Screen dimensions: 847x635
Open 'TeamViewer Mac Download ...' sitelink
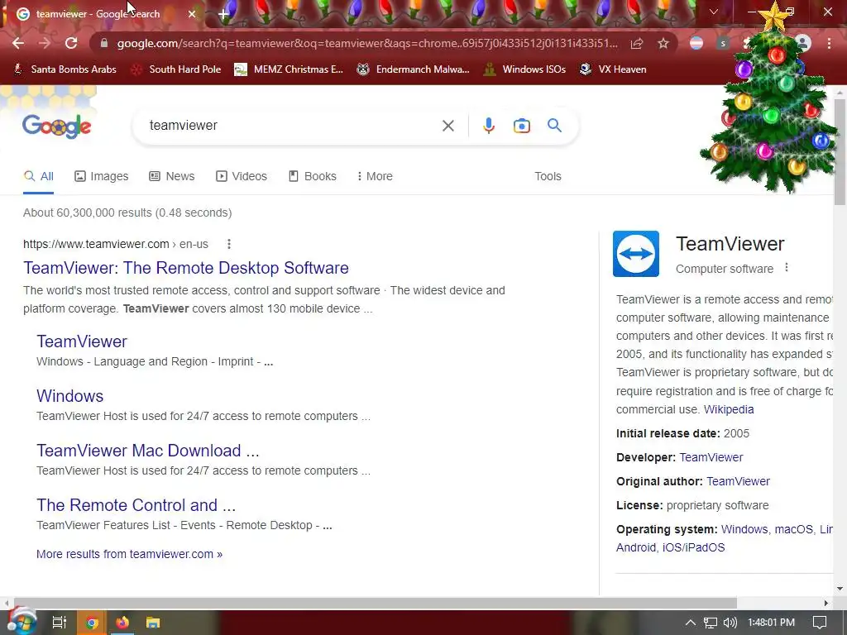(148, 451)
